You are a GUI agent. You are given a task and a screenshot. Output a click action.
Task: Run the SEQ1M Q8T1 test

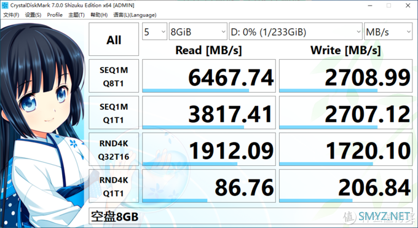[114, 76]
